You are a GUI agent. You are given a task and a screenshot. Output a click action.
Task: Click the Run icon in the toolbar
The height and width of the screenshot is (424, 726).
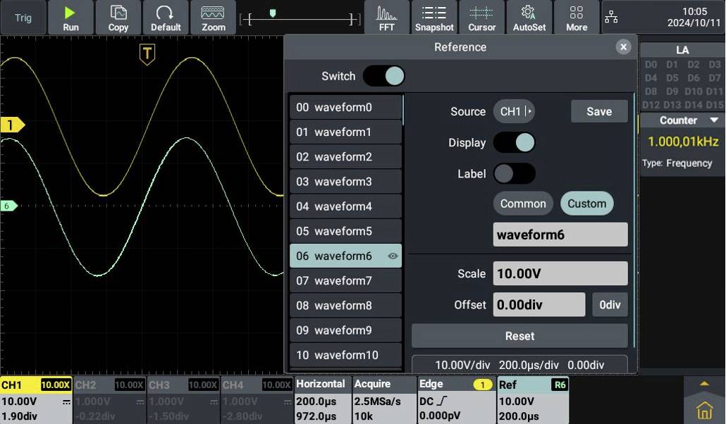click(x=70, y=17)
